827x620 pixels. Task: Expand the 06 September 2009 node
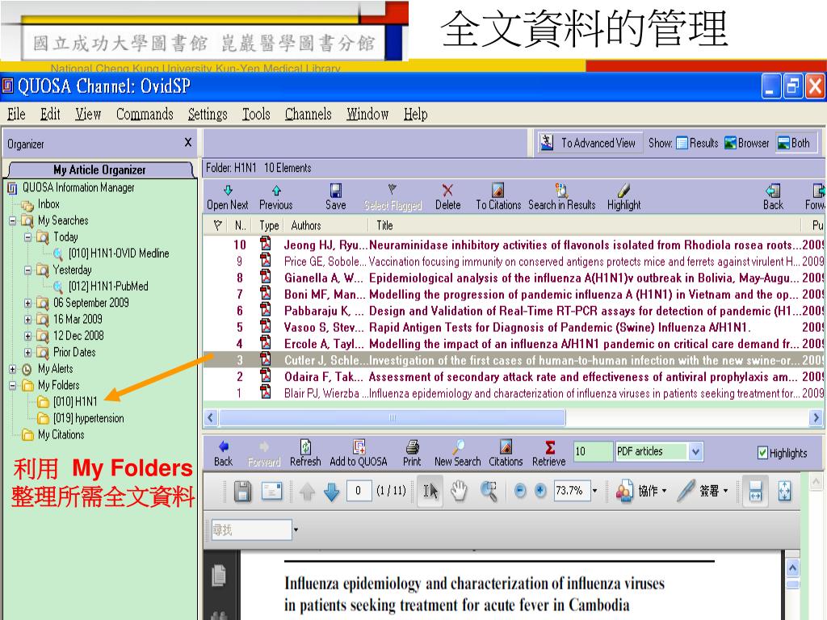[x=28, y=304]
